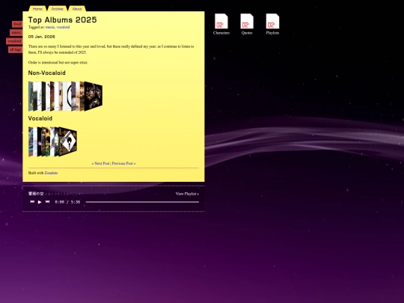The height and width of the screenshot is (303, 404).
Task: Click the 0:00 / 5:36 time display
Action: 67,202
